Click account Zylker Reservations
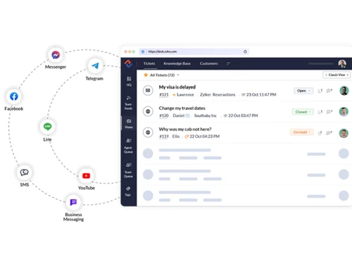Screen dimensions: 352x264 pyautogui.click(x=218, y=94)
